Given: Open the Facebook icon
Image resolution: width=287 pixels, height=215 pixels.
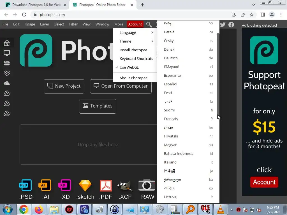Looking at the screenshot, I should (231, 25).
